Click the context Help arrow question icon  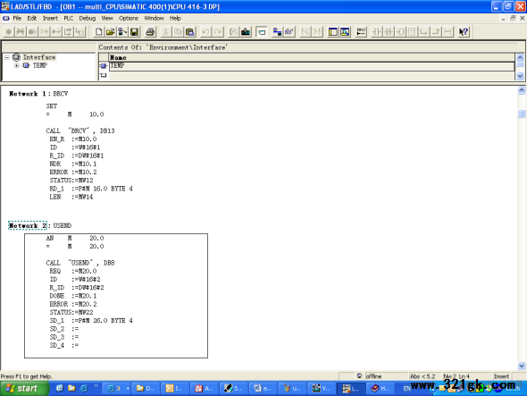pyautogui.click(x=464, y=32)
